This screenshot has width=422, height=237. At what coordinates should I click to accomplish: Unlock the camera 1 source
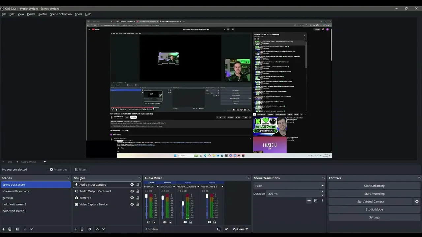tap(138, 198)
